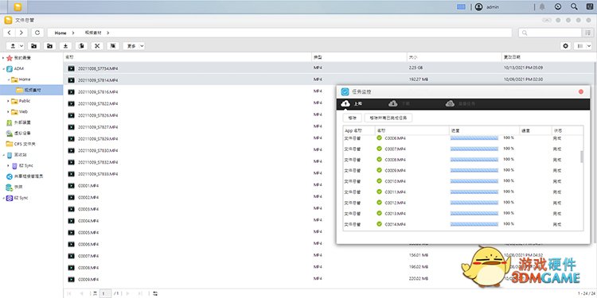
Task: Select the Home folder in sidebar
Action: point(21,79)
